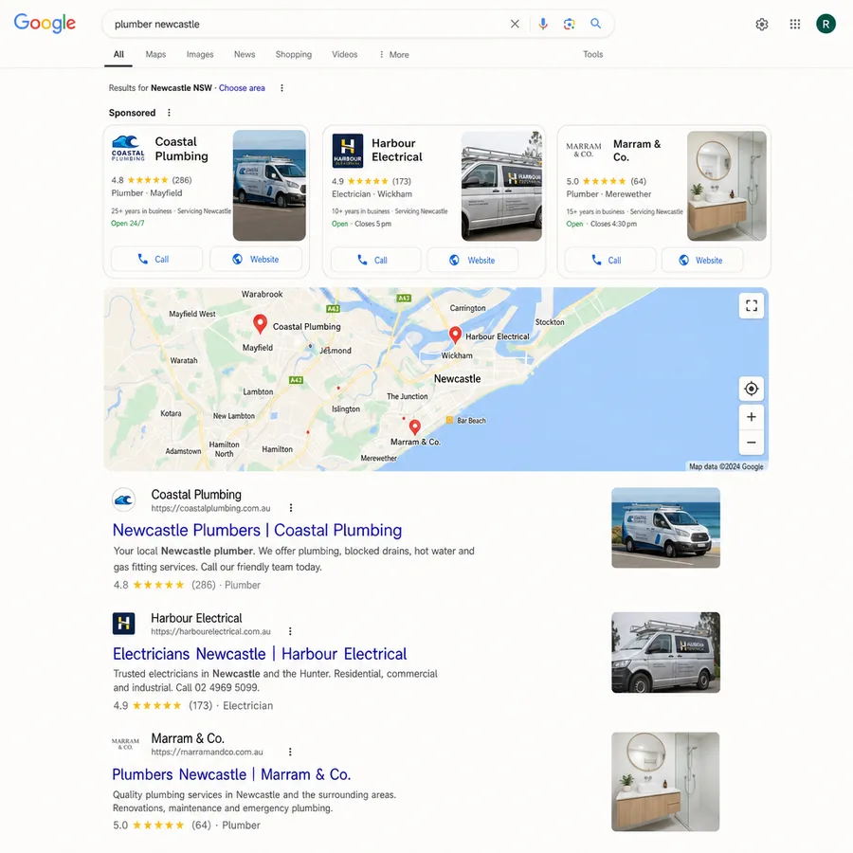Click the Bar Beach map label
Screen dimensions: 853x853
click(471, 421)
